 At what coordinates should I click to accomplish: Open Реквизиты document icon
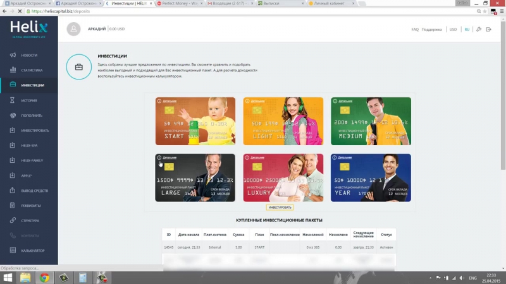pyautogui.click(x=12, y=205)
